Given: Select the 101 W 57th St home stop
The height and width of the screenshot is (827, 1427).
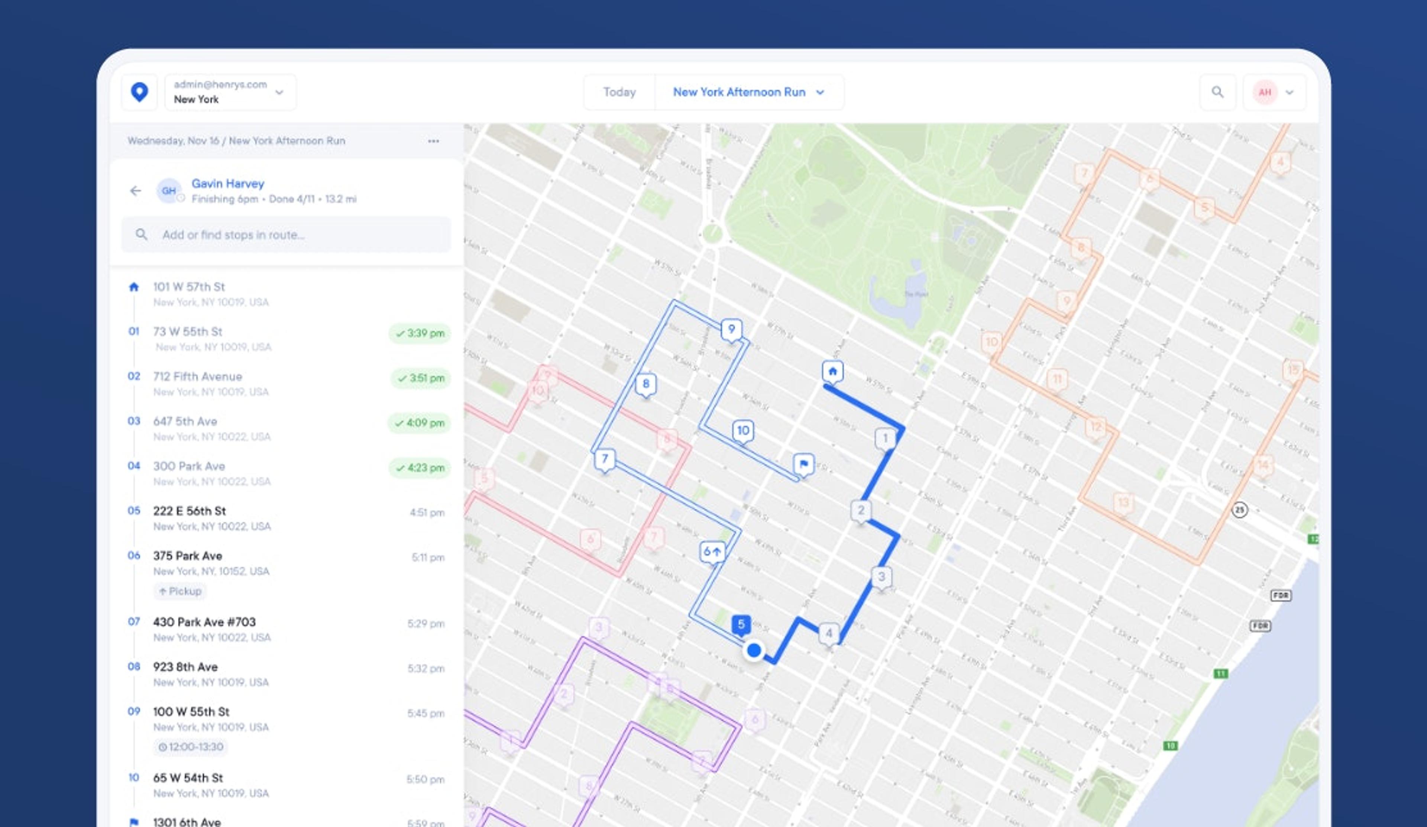Looking at the screenshot, I should coord(188,287).
